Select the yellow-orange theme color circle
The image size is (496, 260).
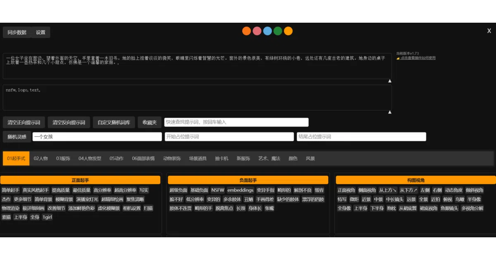coord(288,31)
